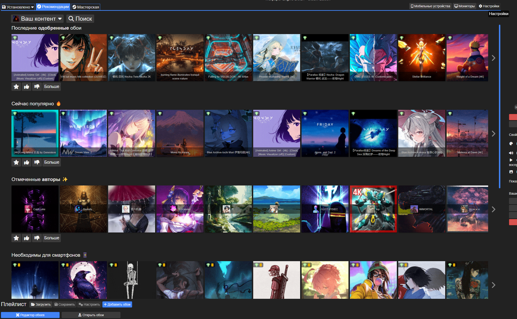Thumbs-down icon under Последние одобренные обои row
517x319 pixels.
click(x=37, y=87)
